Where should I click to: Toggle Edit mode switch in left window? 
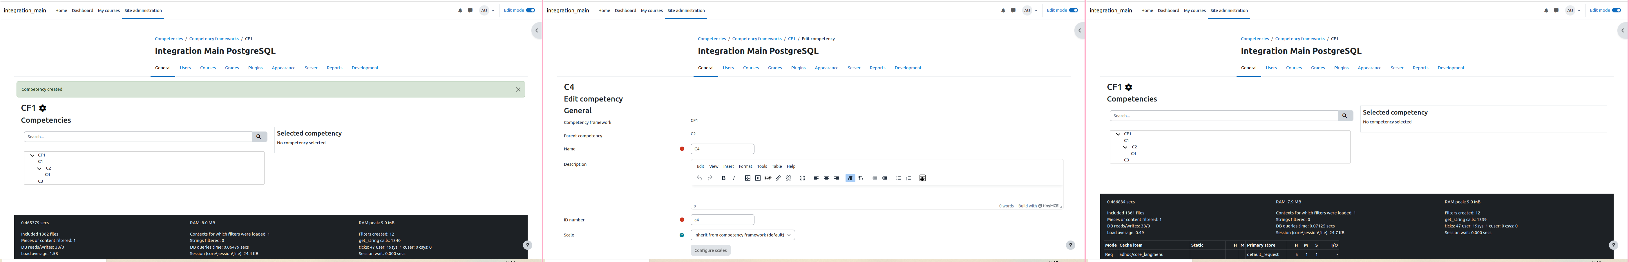tap(531, 10)
